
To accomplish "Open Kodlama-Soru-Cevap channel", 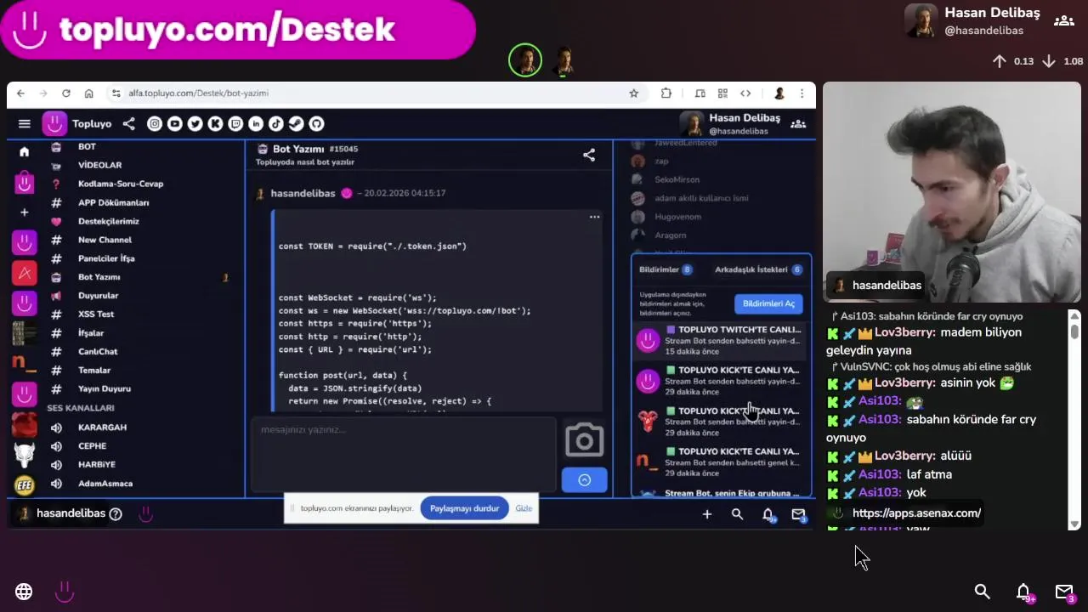I will pyautogui.click(x=121, y=184).
